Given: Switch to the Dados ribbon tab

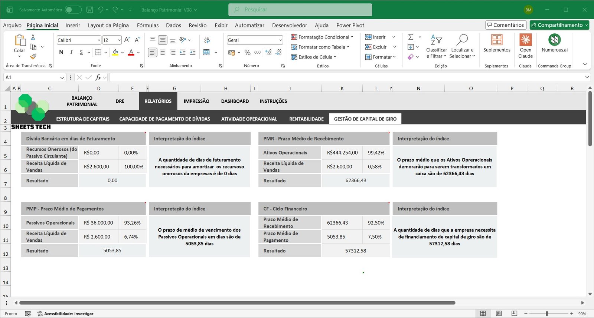Looking at the screenshot, I should [173, 25].
